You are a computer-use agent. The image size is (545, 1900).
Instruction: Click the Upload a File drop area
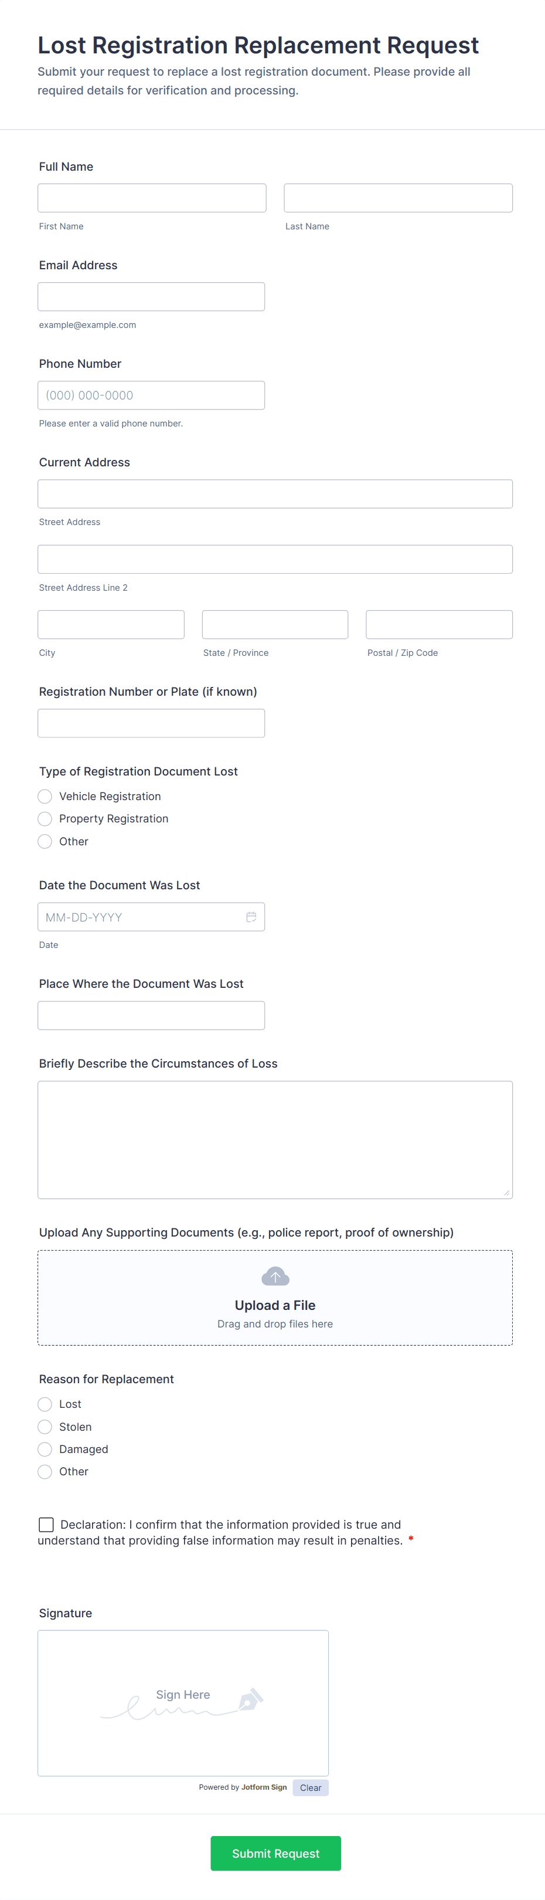pyautogui.click(x=275, y=1298)
